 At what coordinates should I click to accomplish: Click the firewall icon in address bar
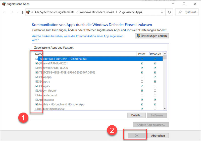(x=28, y=12)
